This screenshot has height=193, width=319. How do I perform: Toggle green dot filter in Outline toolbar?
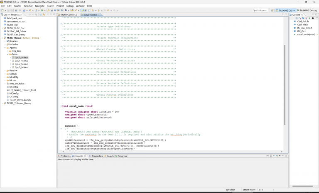(x=309, y=18)
